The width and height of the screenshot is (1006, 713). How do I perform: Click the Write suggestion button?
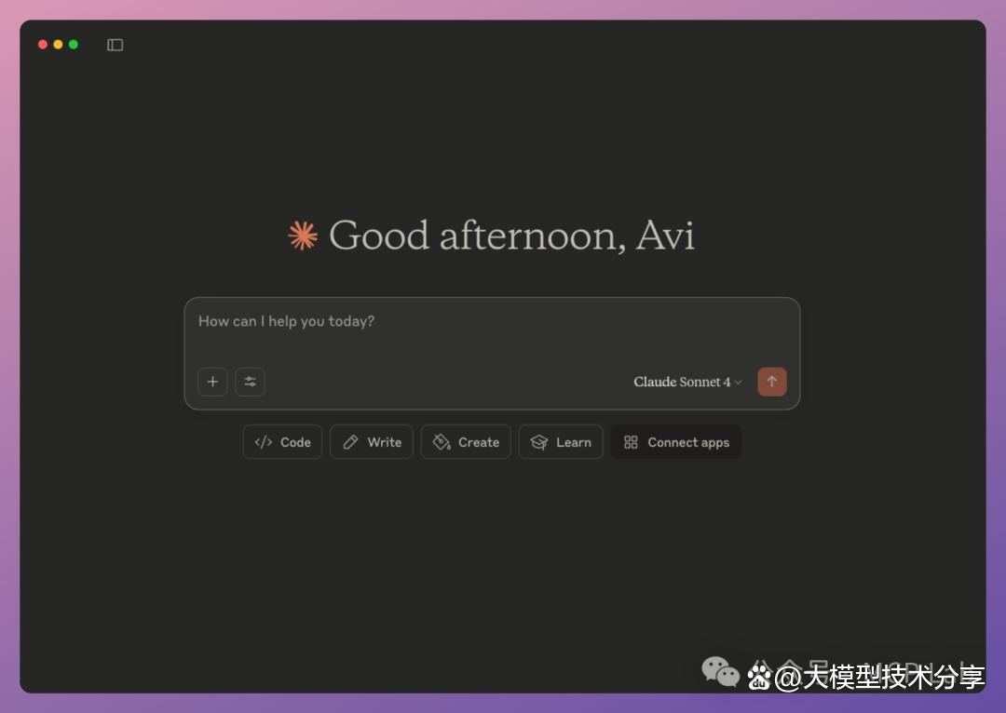click(372, 442)
